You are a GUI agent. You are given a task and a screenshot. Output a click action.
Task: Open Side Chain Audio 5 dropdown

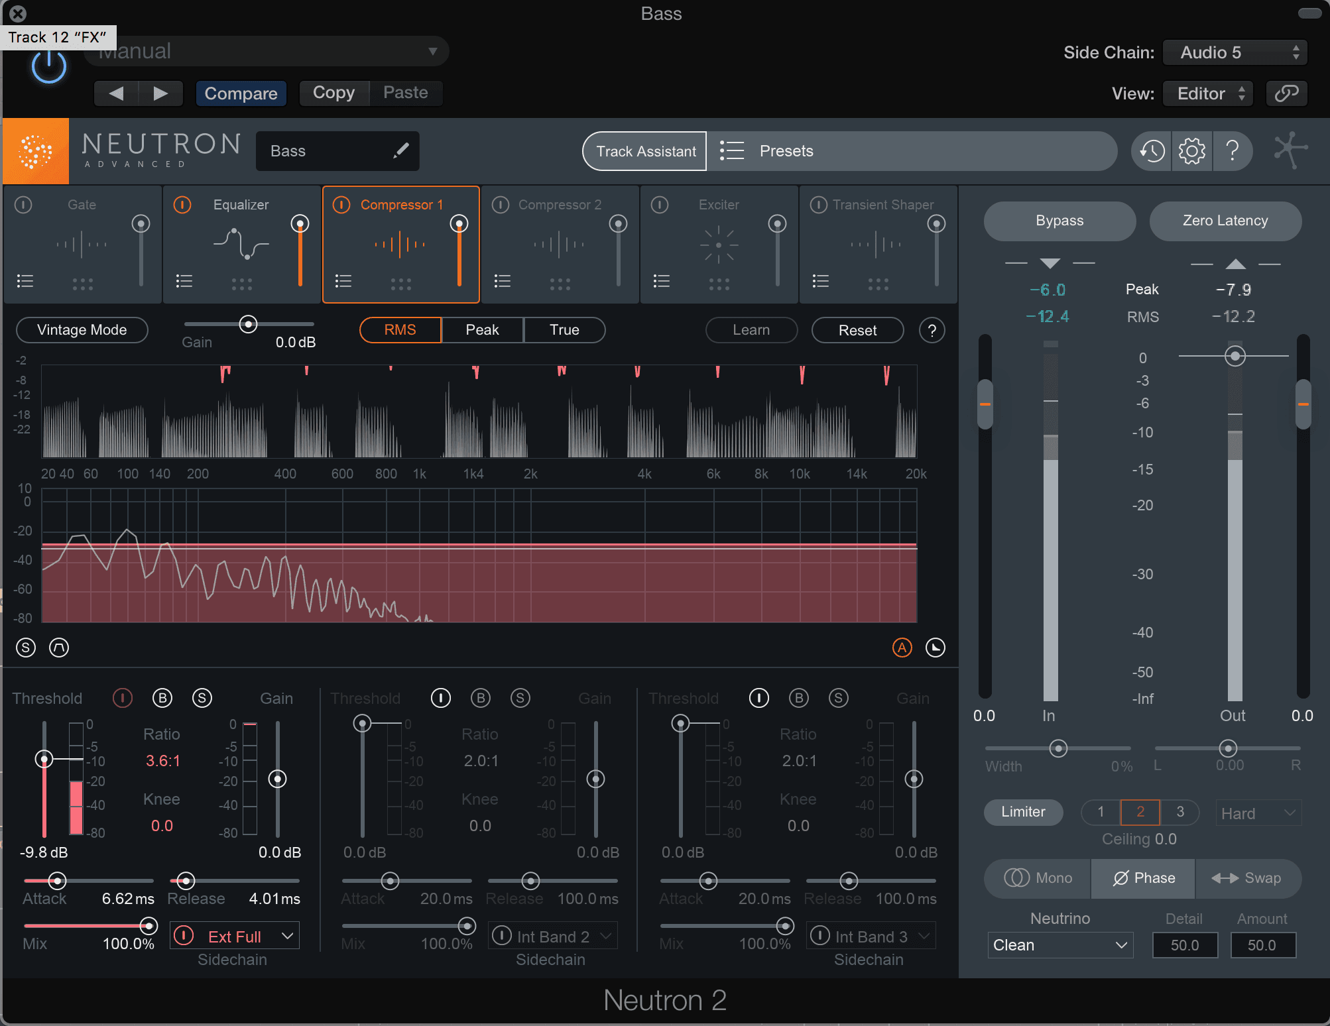point(1235,52)
